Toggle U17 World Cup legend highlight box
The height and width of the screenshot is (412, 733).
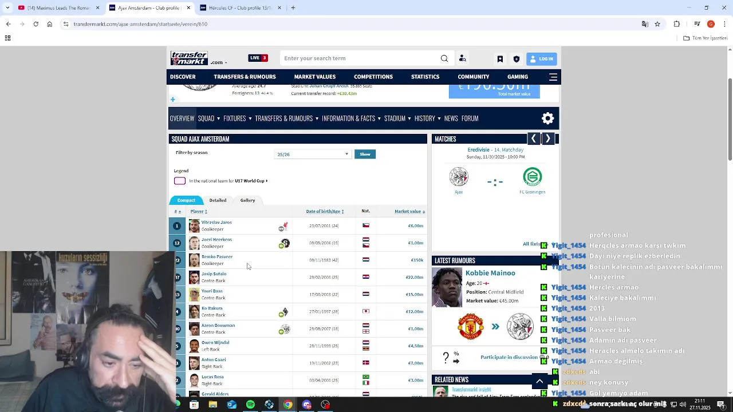(x=180, y=181)
